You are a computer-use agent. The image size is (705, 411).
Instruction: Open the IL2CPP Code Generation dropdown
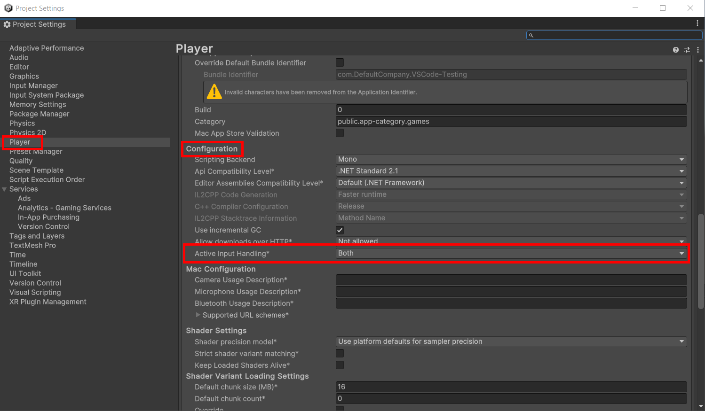[511, 194]
